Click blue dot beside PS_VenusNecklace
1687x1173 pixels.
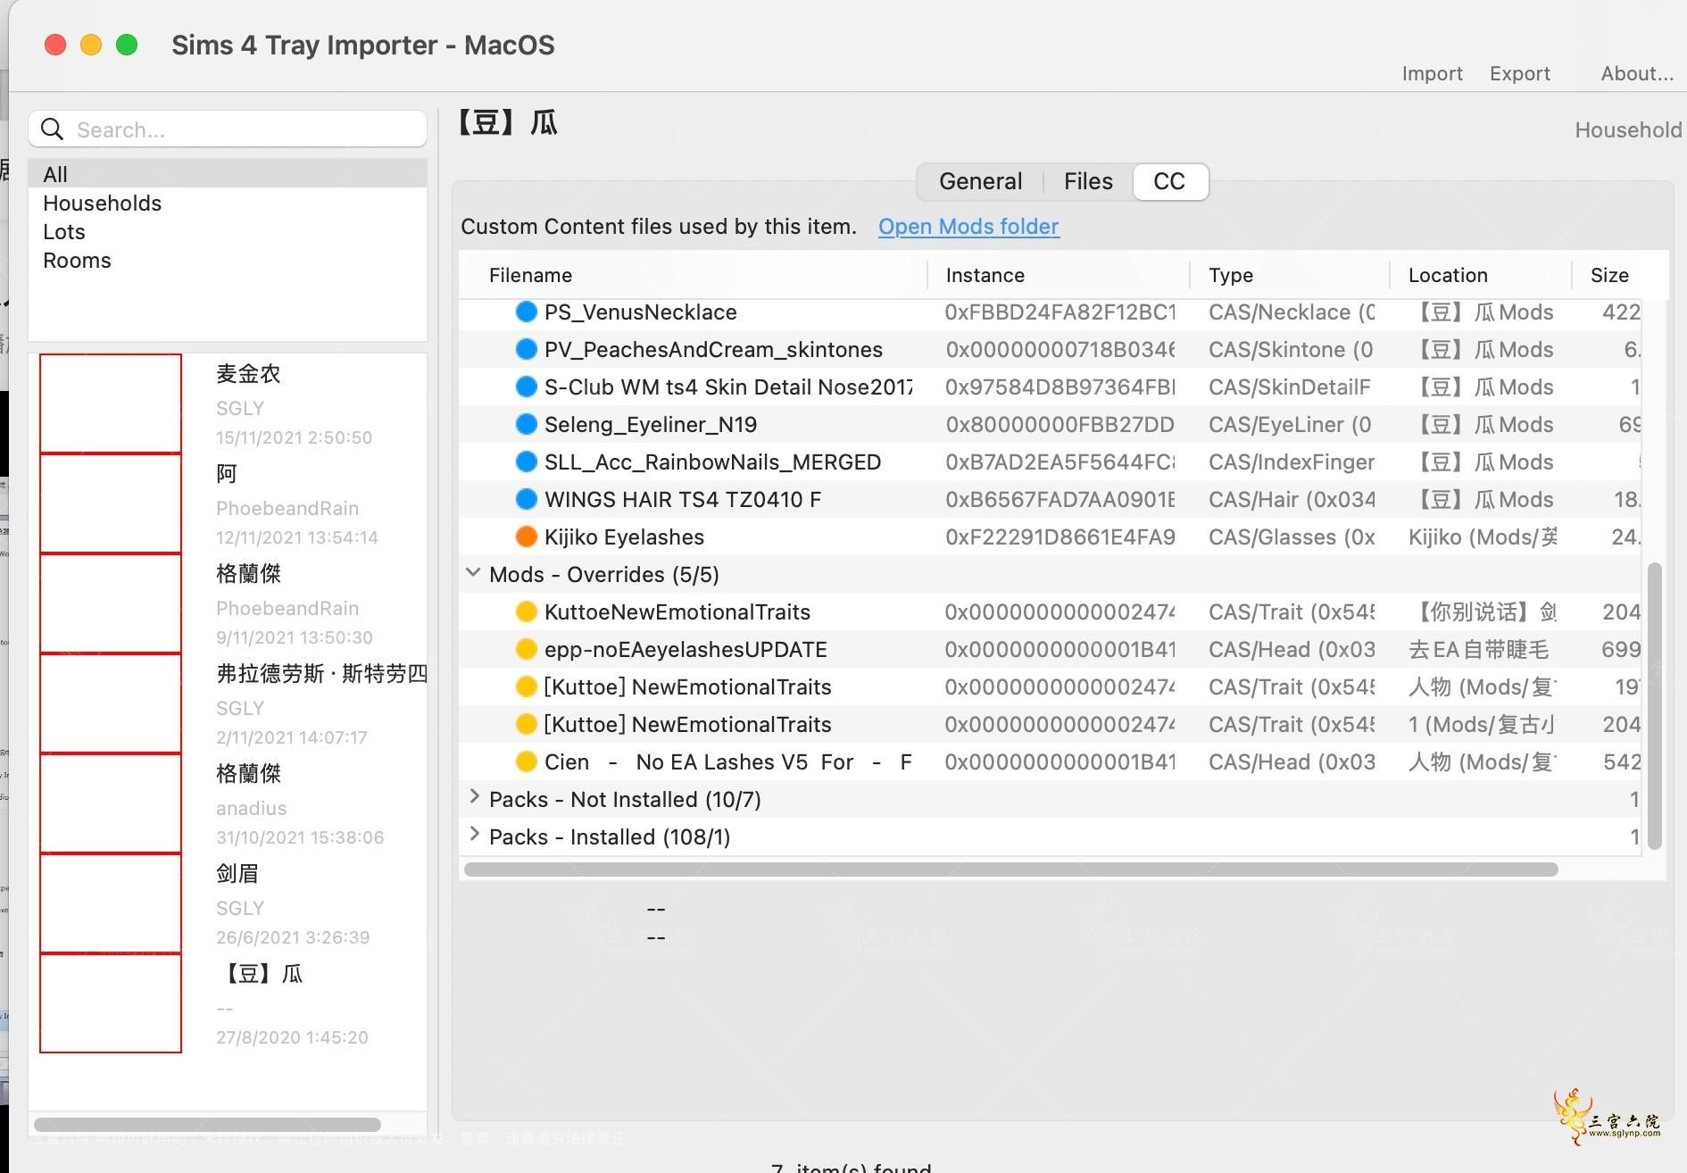(x=527, y=312)
